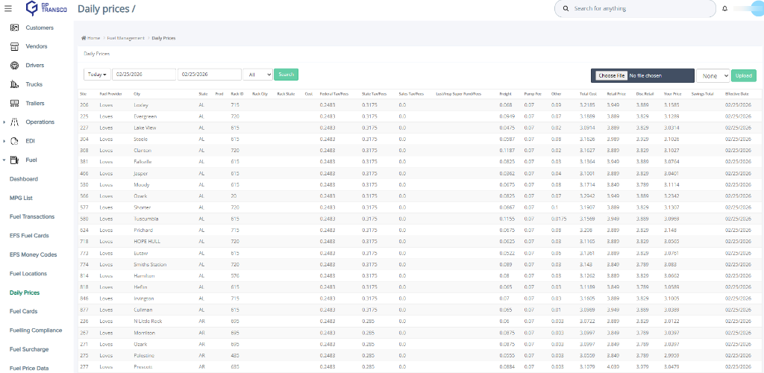
Task: Sort by City column header
Action: [x=137, y=93]
